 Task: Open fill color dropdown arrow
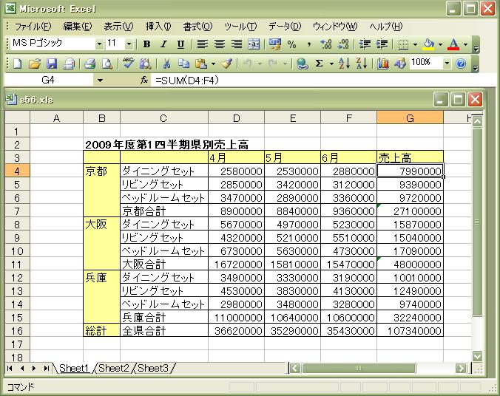click(440, 44)
